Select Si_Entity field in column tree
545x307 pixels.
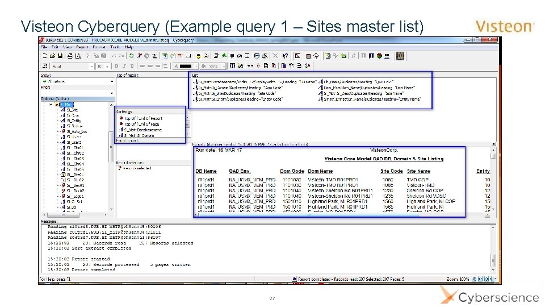74,121
